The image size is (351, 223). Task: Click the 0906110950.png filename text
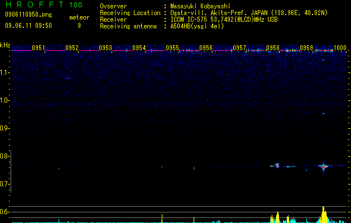pos(28,14)
